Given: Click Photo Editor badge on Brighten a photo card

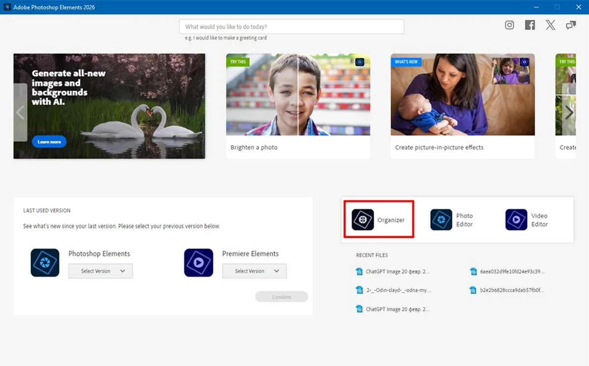Looking at the screenshot, I should coord(360,62).
